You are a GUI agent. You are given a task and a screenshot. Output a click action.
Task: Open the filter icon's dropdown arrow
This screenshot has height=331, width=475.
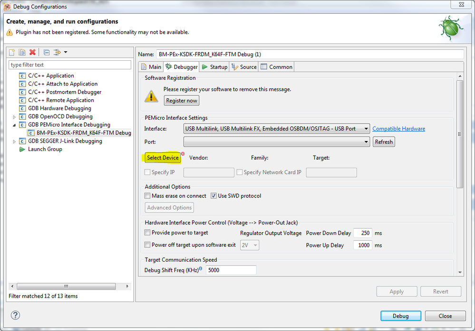tap(66, 52)
